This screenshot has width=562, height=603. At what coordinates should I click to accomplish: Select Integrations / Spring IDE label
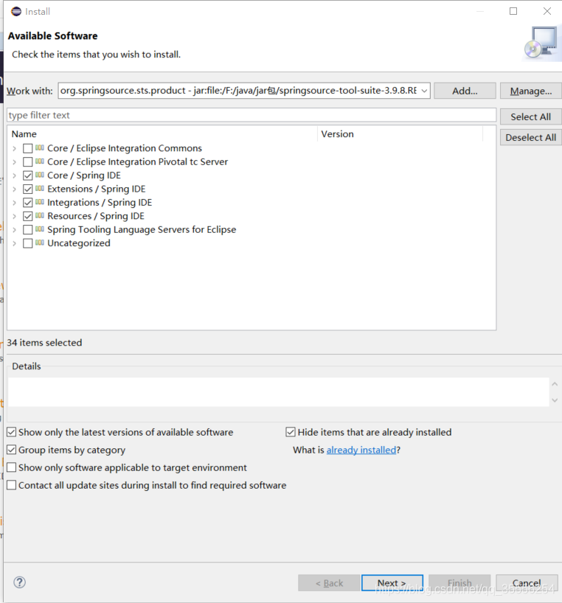100,202
